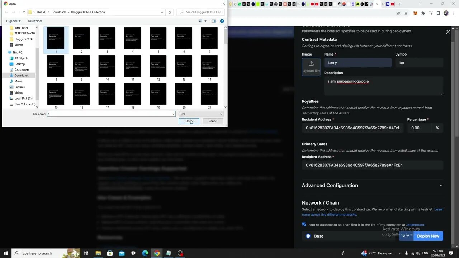Open the Documents folder in sidebar

(x=22, y=70)
